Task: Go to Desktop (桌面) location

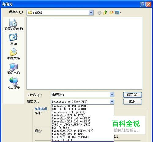Action: point(13,39)
